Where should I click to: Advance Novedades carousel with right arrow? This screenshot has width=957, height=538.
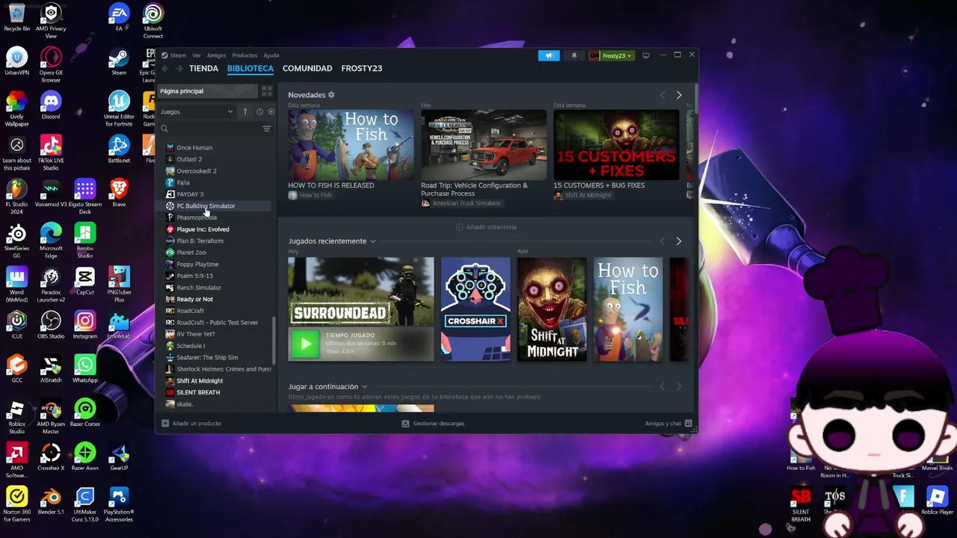[x=679, y=96]
